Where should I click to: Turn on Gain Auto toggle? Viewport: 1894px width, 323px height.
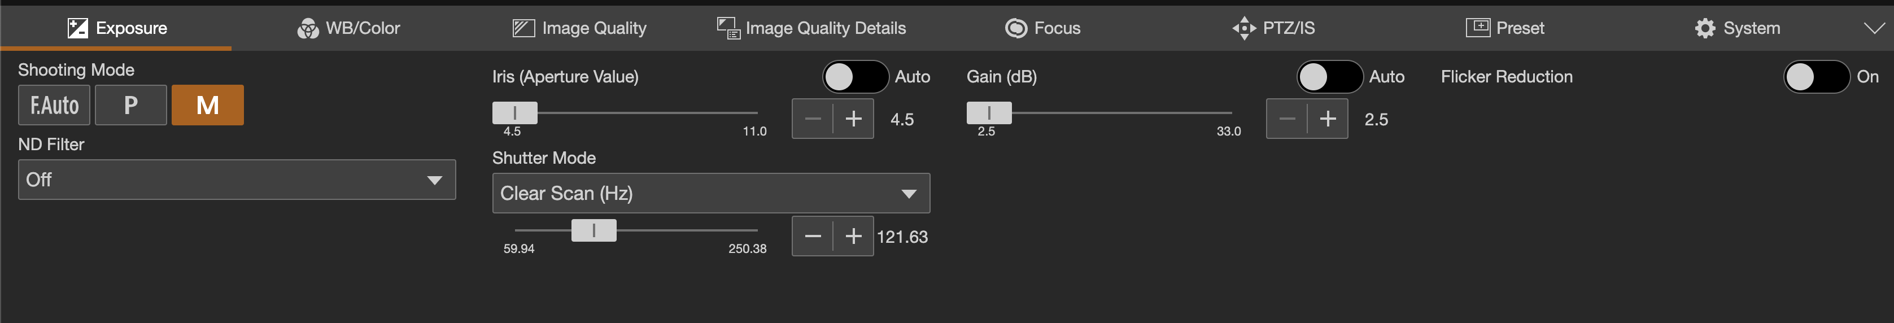[1329, 77]
